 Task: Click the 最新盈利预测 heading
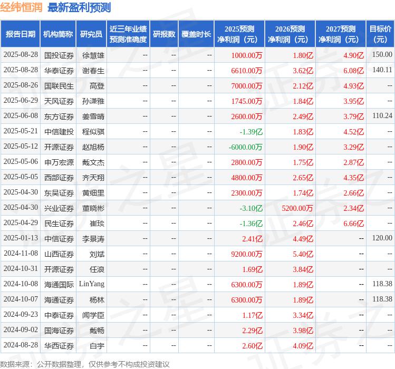pos(79,7)
